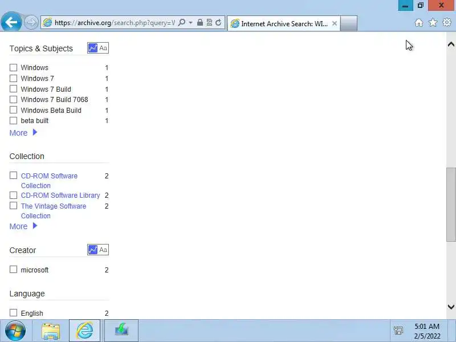
Task: Click the 'beta built' label
Action: (x=35, y=121)
